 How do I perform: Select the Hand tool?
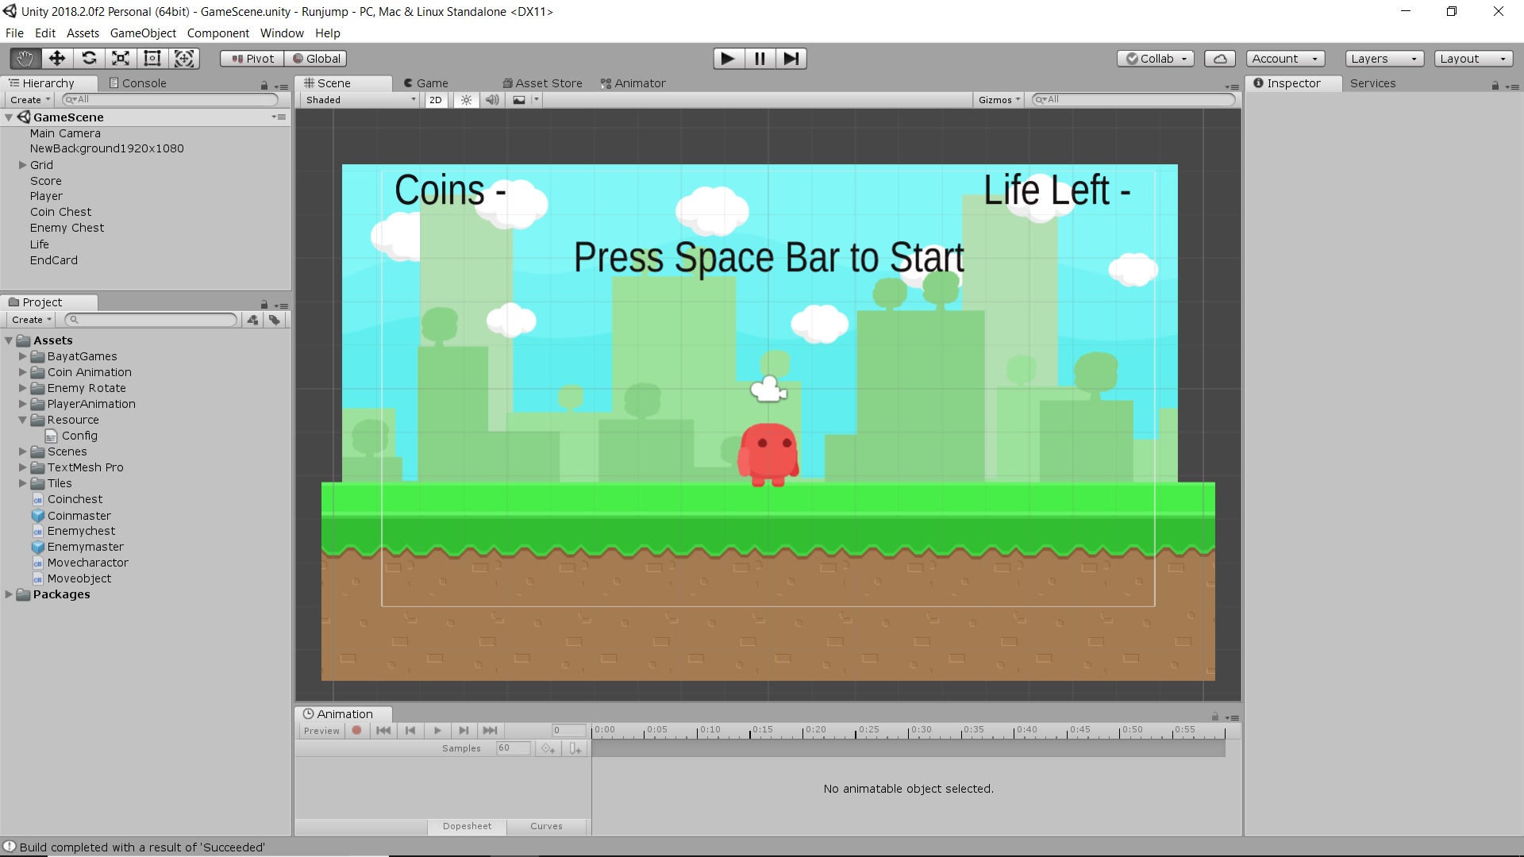[x=25, y=58]
